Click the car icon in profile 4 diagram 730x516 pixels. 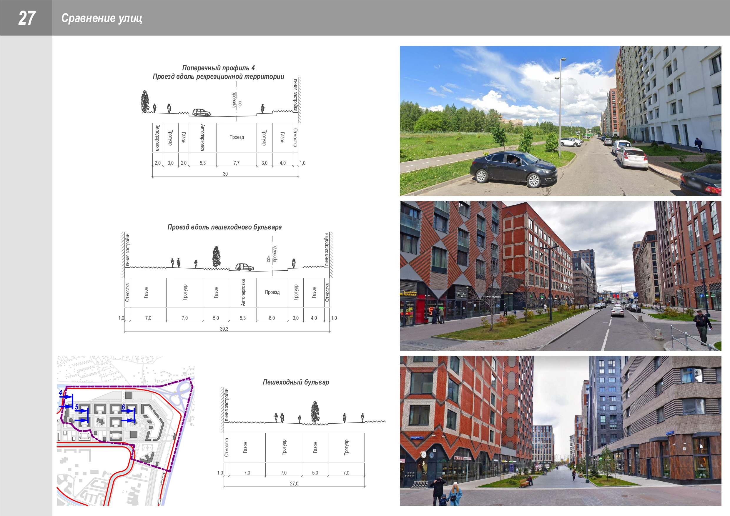[x=201, y=112]
